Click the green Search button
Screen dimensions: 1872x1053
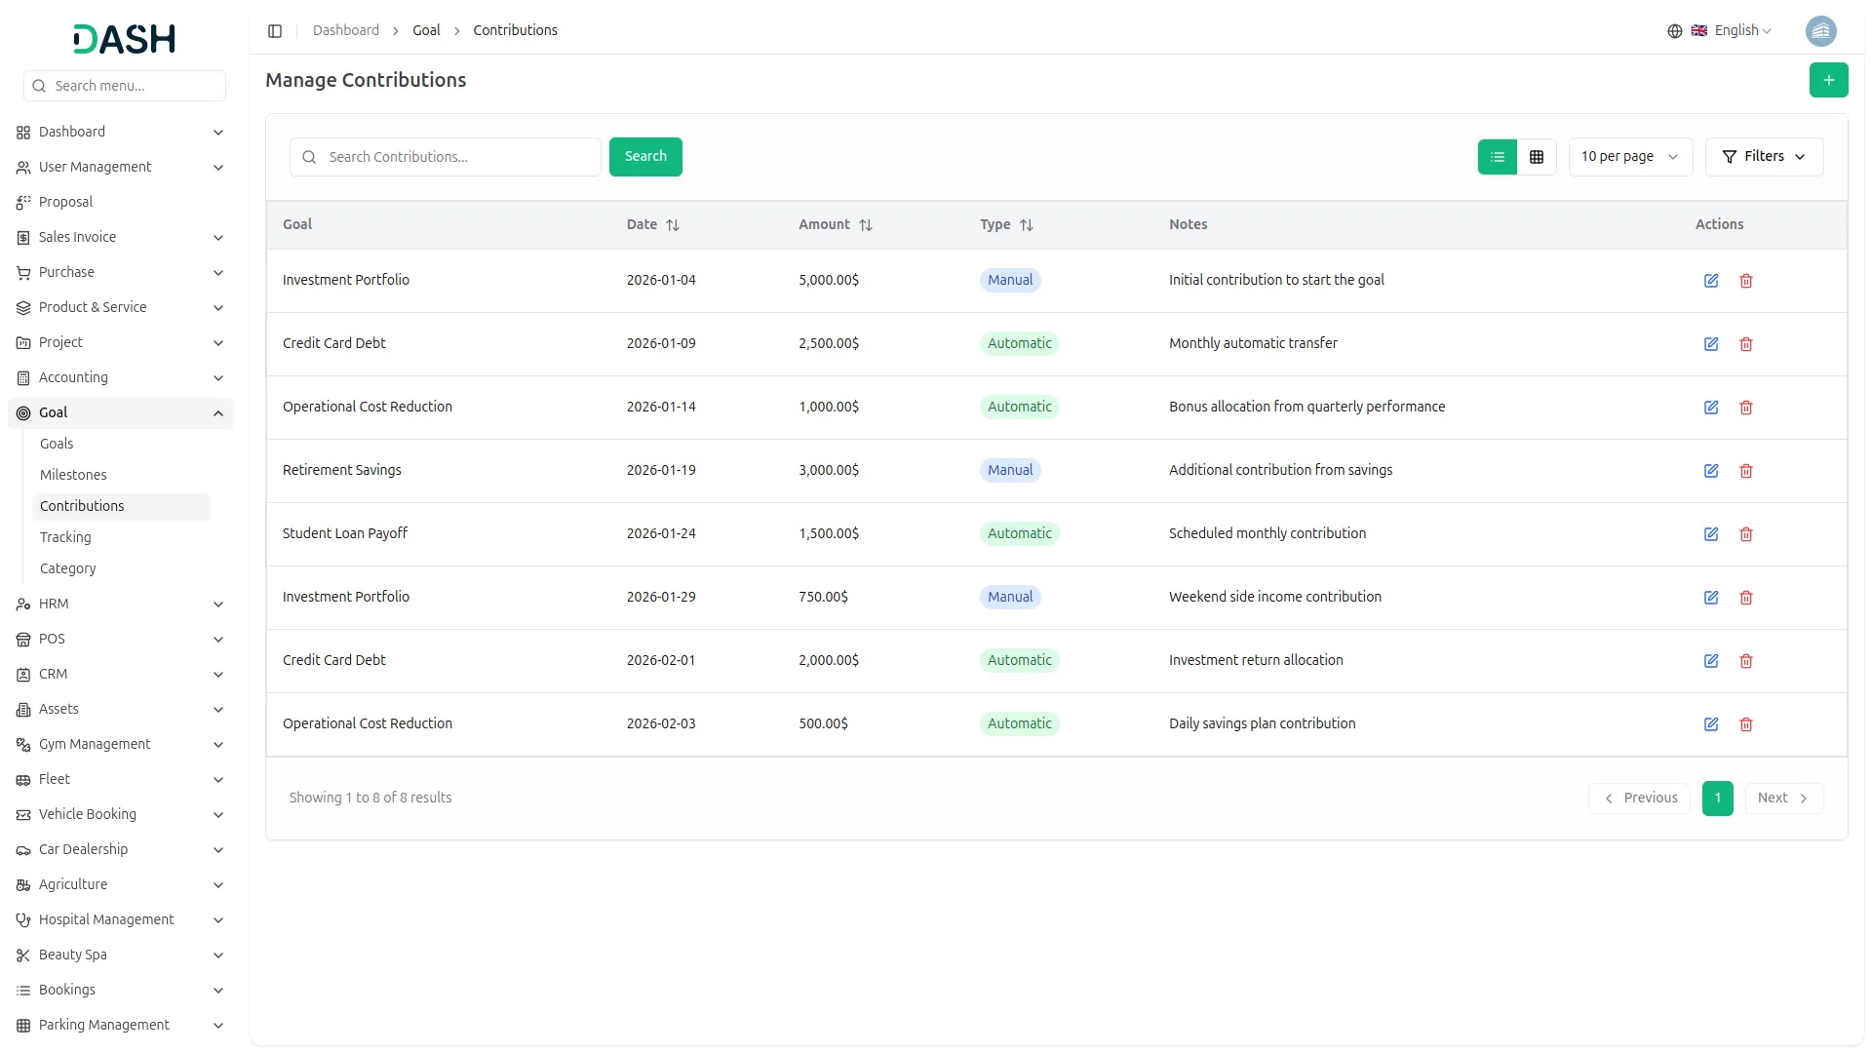[644, 157]
